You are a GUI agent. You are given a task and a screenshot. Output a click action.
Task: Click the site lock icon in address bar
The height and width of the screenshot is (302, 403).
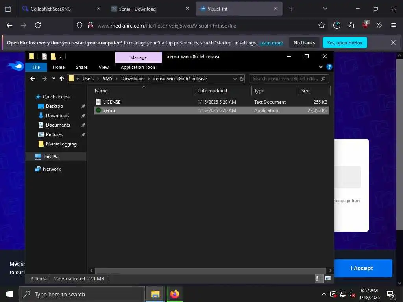coord(91,25)
